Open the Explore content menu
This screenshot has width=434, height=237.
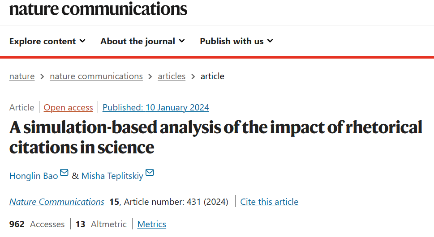[x=43, y=41]
